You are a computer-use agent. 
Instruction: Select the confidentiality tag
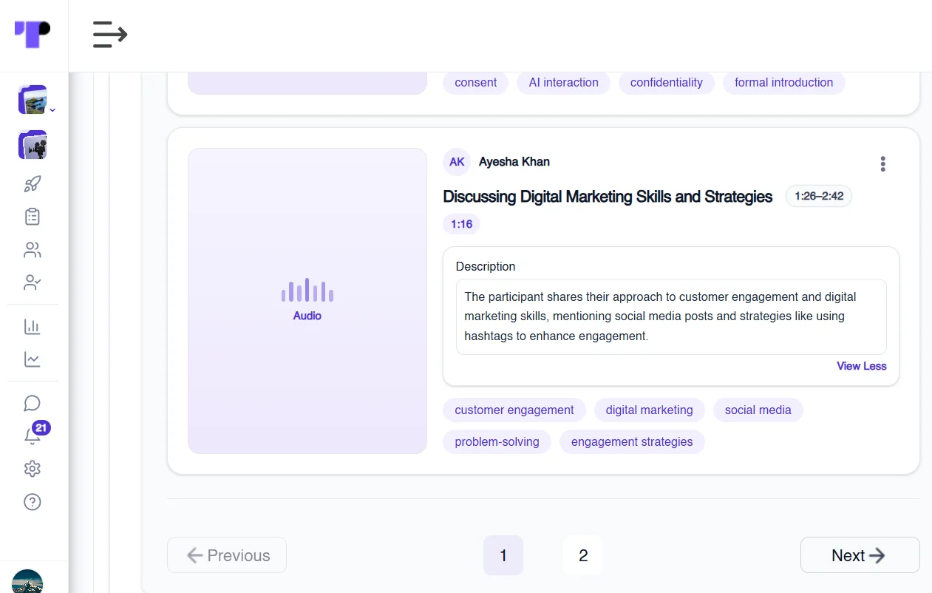tap(667, 82)
